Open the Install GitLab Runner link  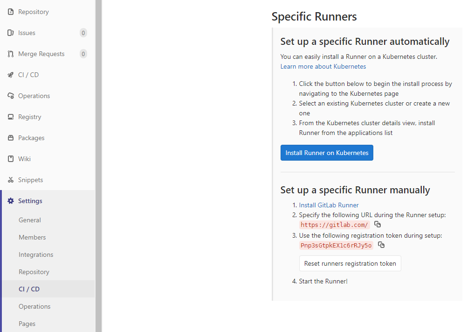tap(329, 205)
